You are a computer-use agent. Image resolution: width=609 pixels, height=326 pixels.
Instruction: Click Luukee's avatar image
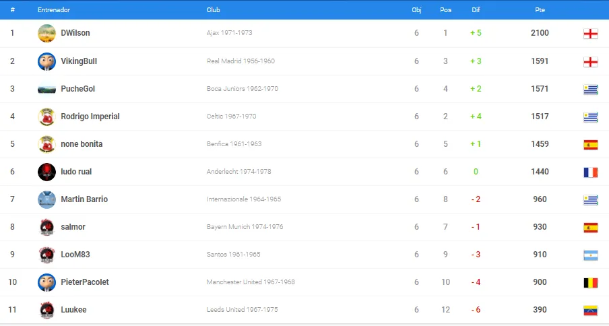(46, 310)
